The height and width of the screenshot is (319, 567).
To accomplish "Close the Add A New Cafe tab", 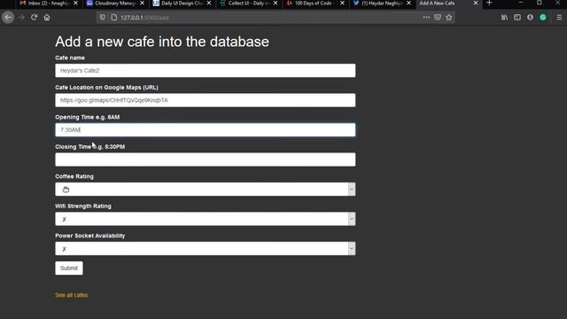I will [x=476, y=3].
